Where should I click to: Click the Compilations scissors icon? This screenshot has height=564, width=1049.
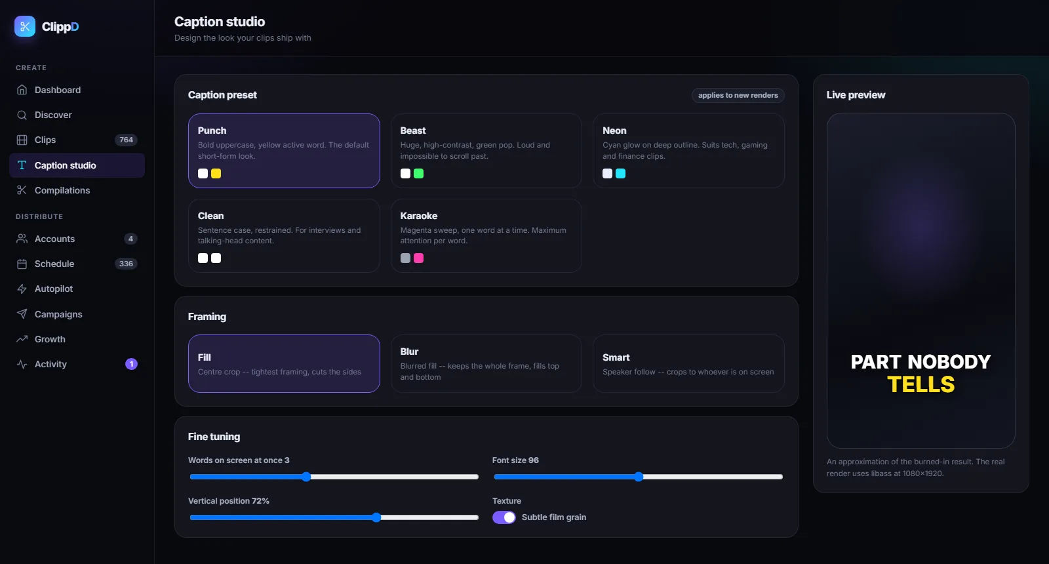pyautogui.click(x=22, y=190)
